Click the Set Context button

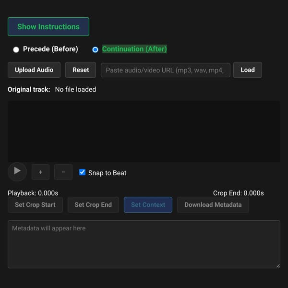148,204
